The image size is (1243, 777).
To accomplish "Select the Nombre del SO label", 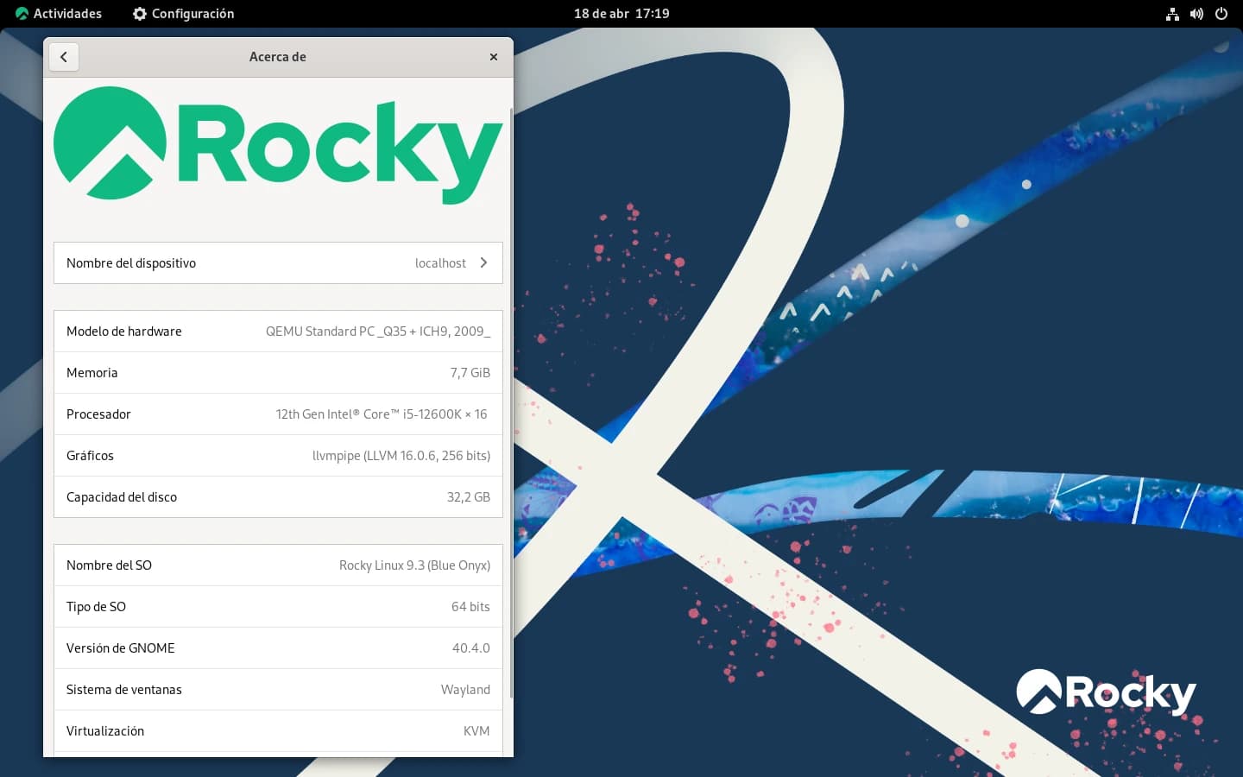I will coord(110,565).
